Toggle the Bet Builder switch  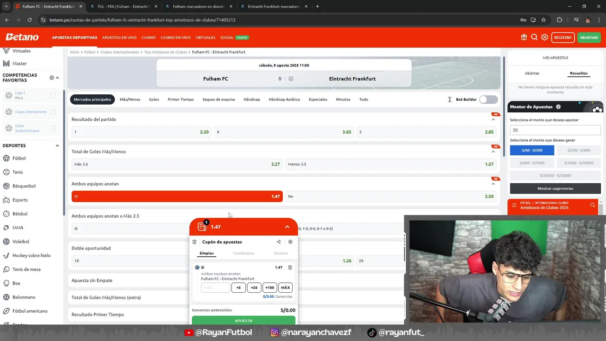click(x=489, y=99)
